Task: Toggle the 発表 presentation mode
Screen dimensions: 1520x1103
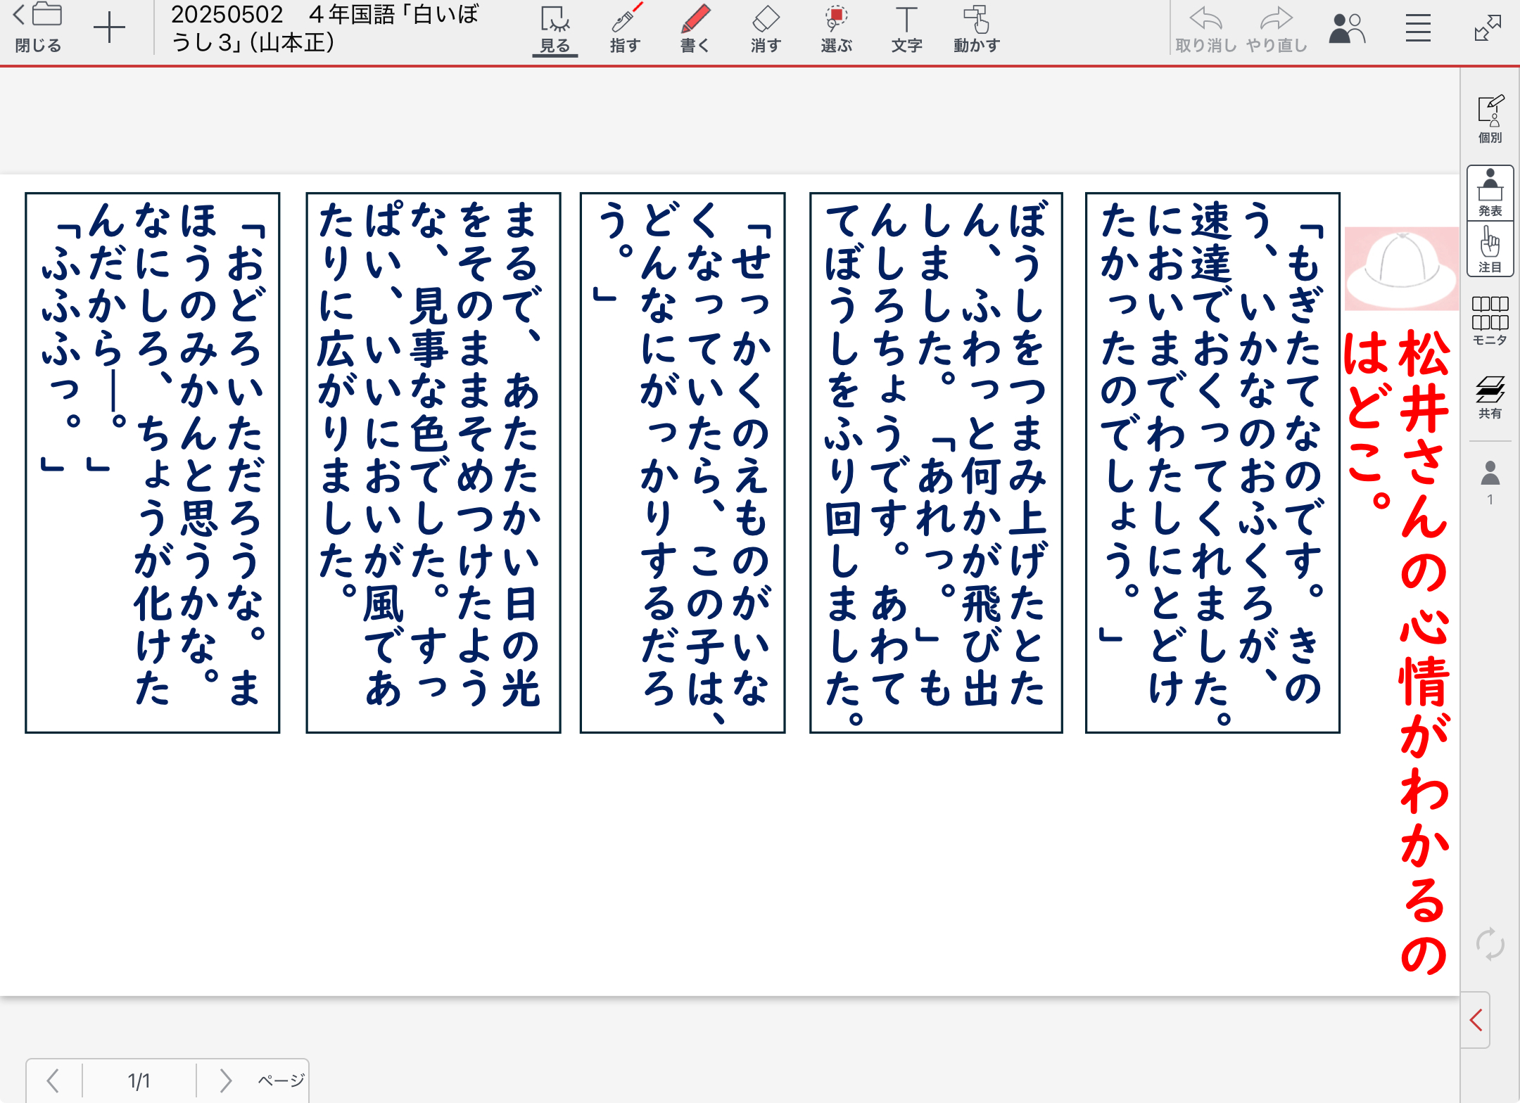Action: (x=1490, y=193)
